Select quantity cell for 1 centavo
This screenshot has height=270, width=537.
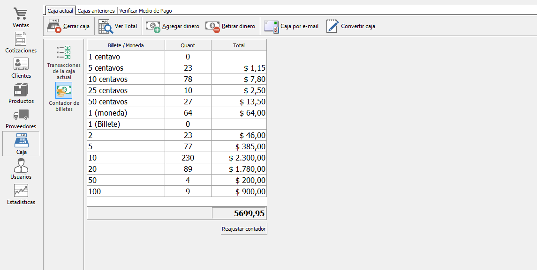[x=188, y=57]
